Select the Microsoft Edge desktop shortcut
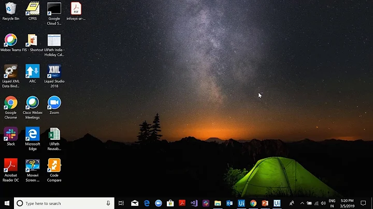373x209 pixels. point(33,139)
